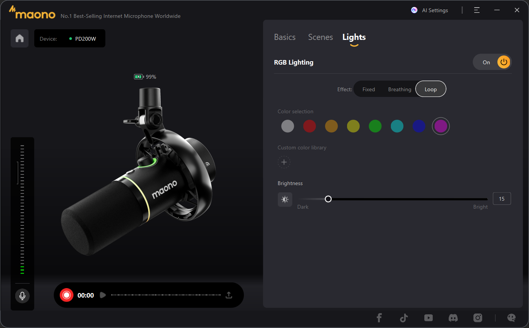Viewport: 529px width, 328px height.
Task: Click the 'Effect:' label
Action: [x=344, y=89]
